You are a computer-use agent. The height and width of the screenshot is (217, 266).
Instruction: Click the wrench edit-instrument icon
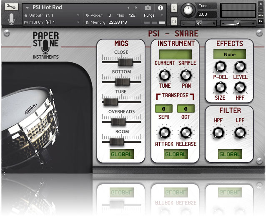click(10, 7)
